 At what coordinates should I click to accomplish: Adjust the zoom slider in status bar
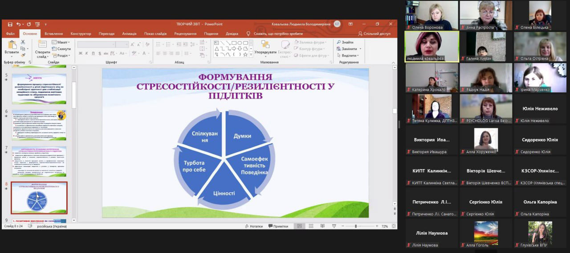355,226
